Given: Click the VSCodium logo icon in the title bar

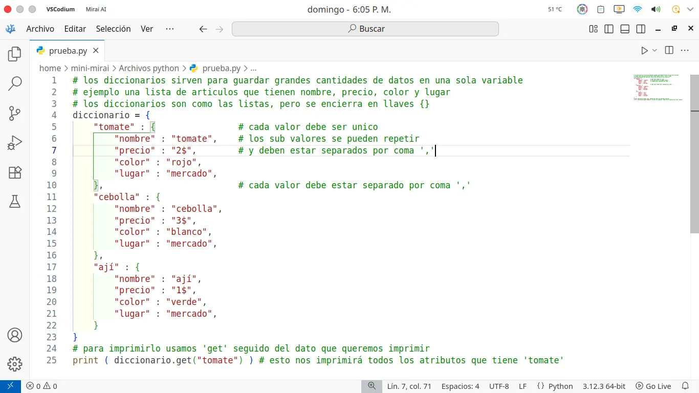Looking at the screenshot, I should (x=10, y=29).
